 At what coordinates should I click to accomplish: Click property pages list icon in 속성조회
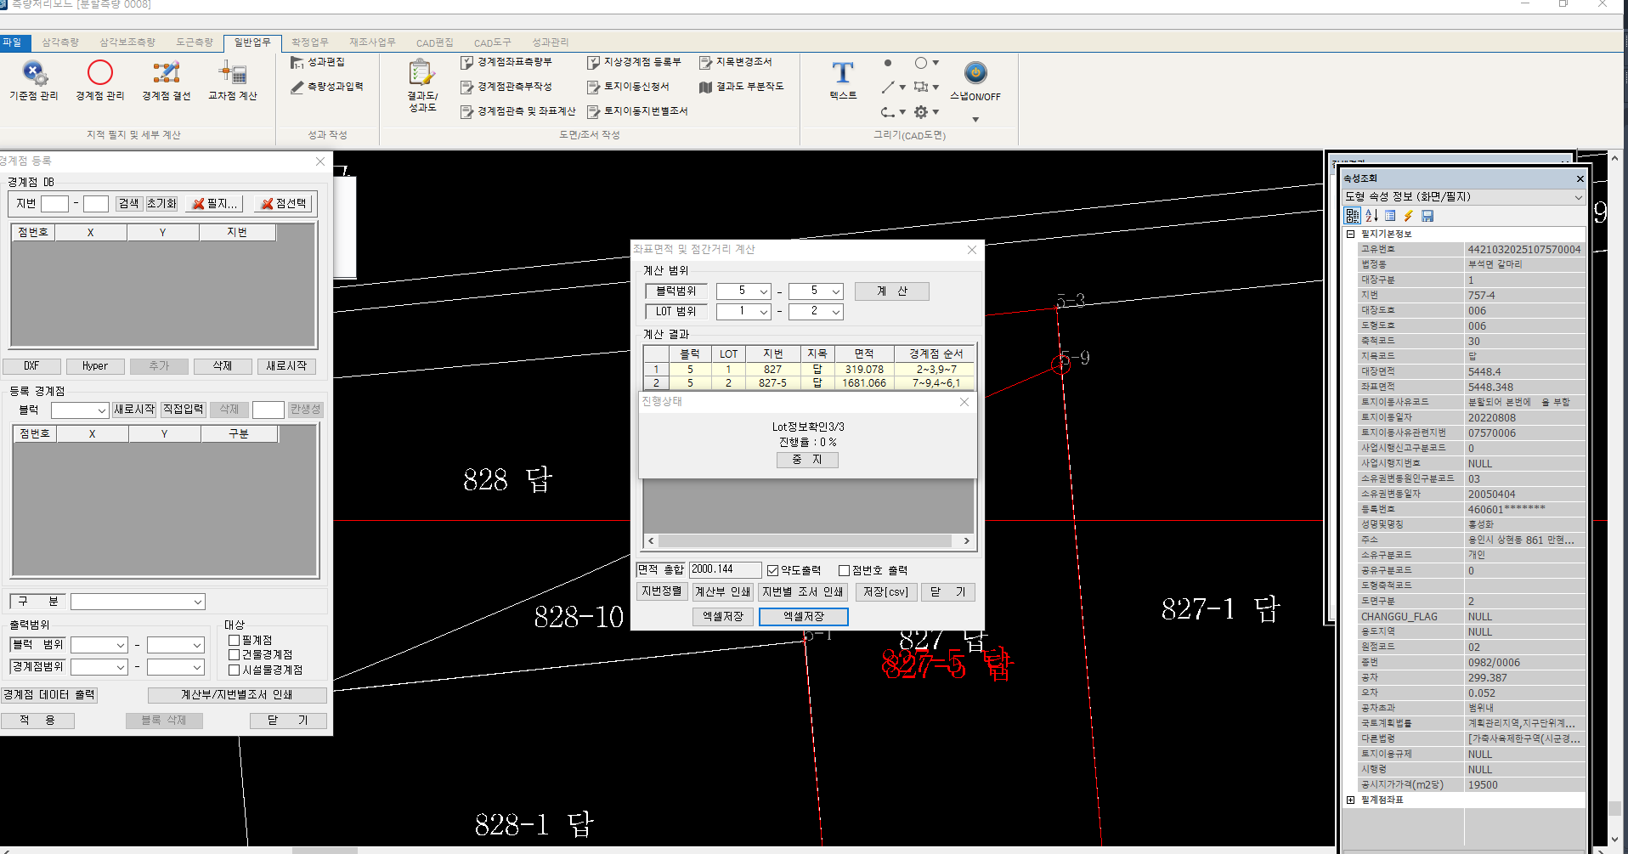pos(1390,216)
